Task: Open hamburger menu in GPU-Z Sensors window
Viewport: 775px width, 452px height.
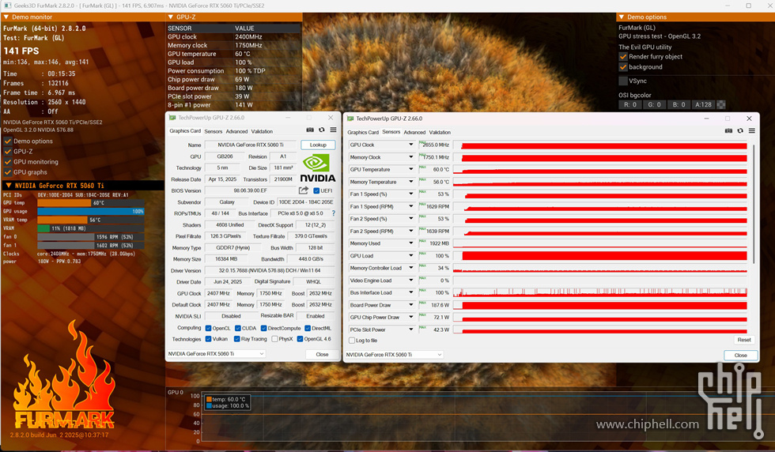Action: click(x=752, y=131)
